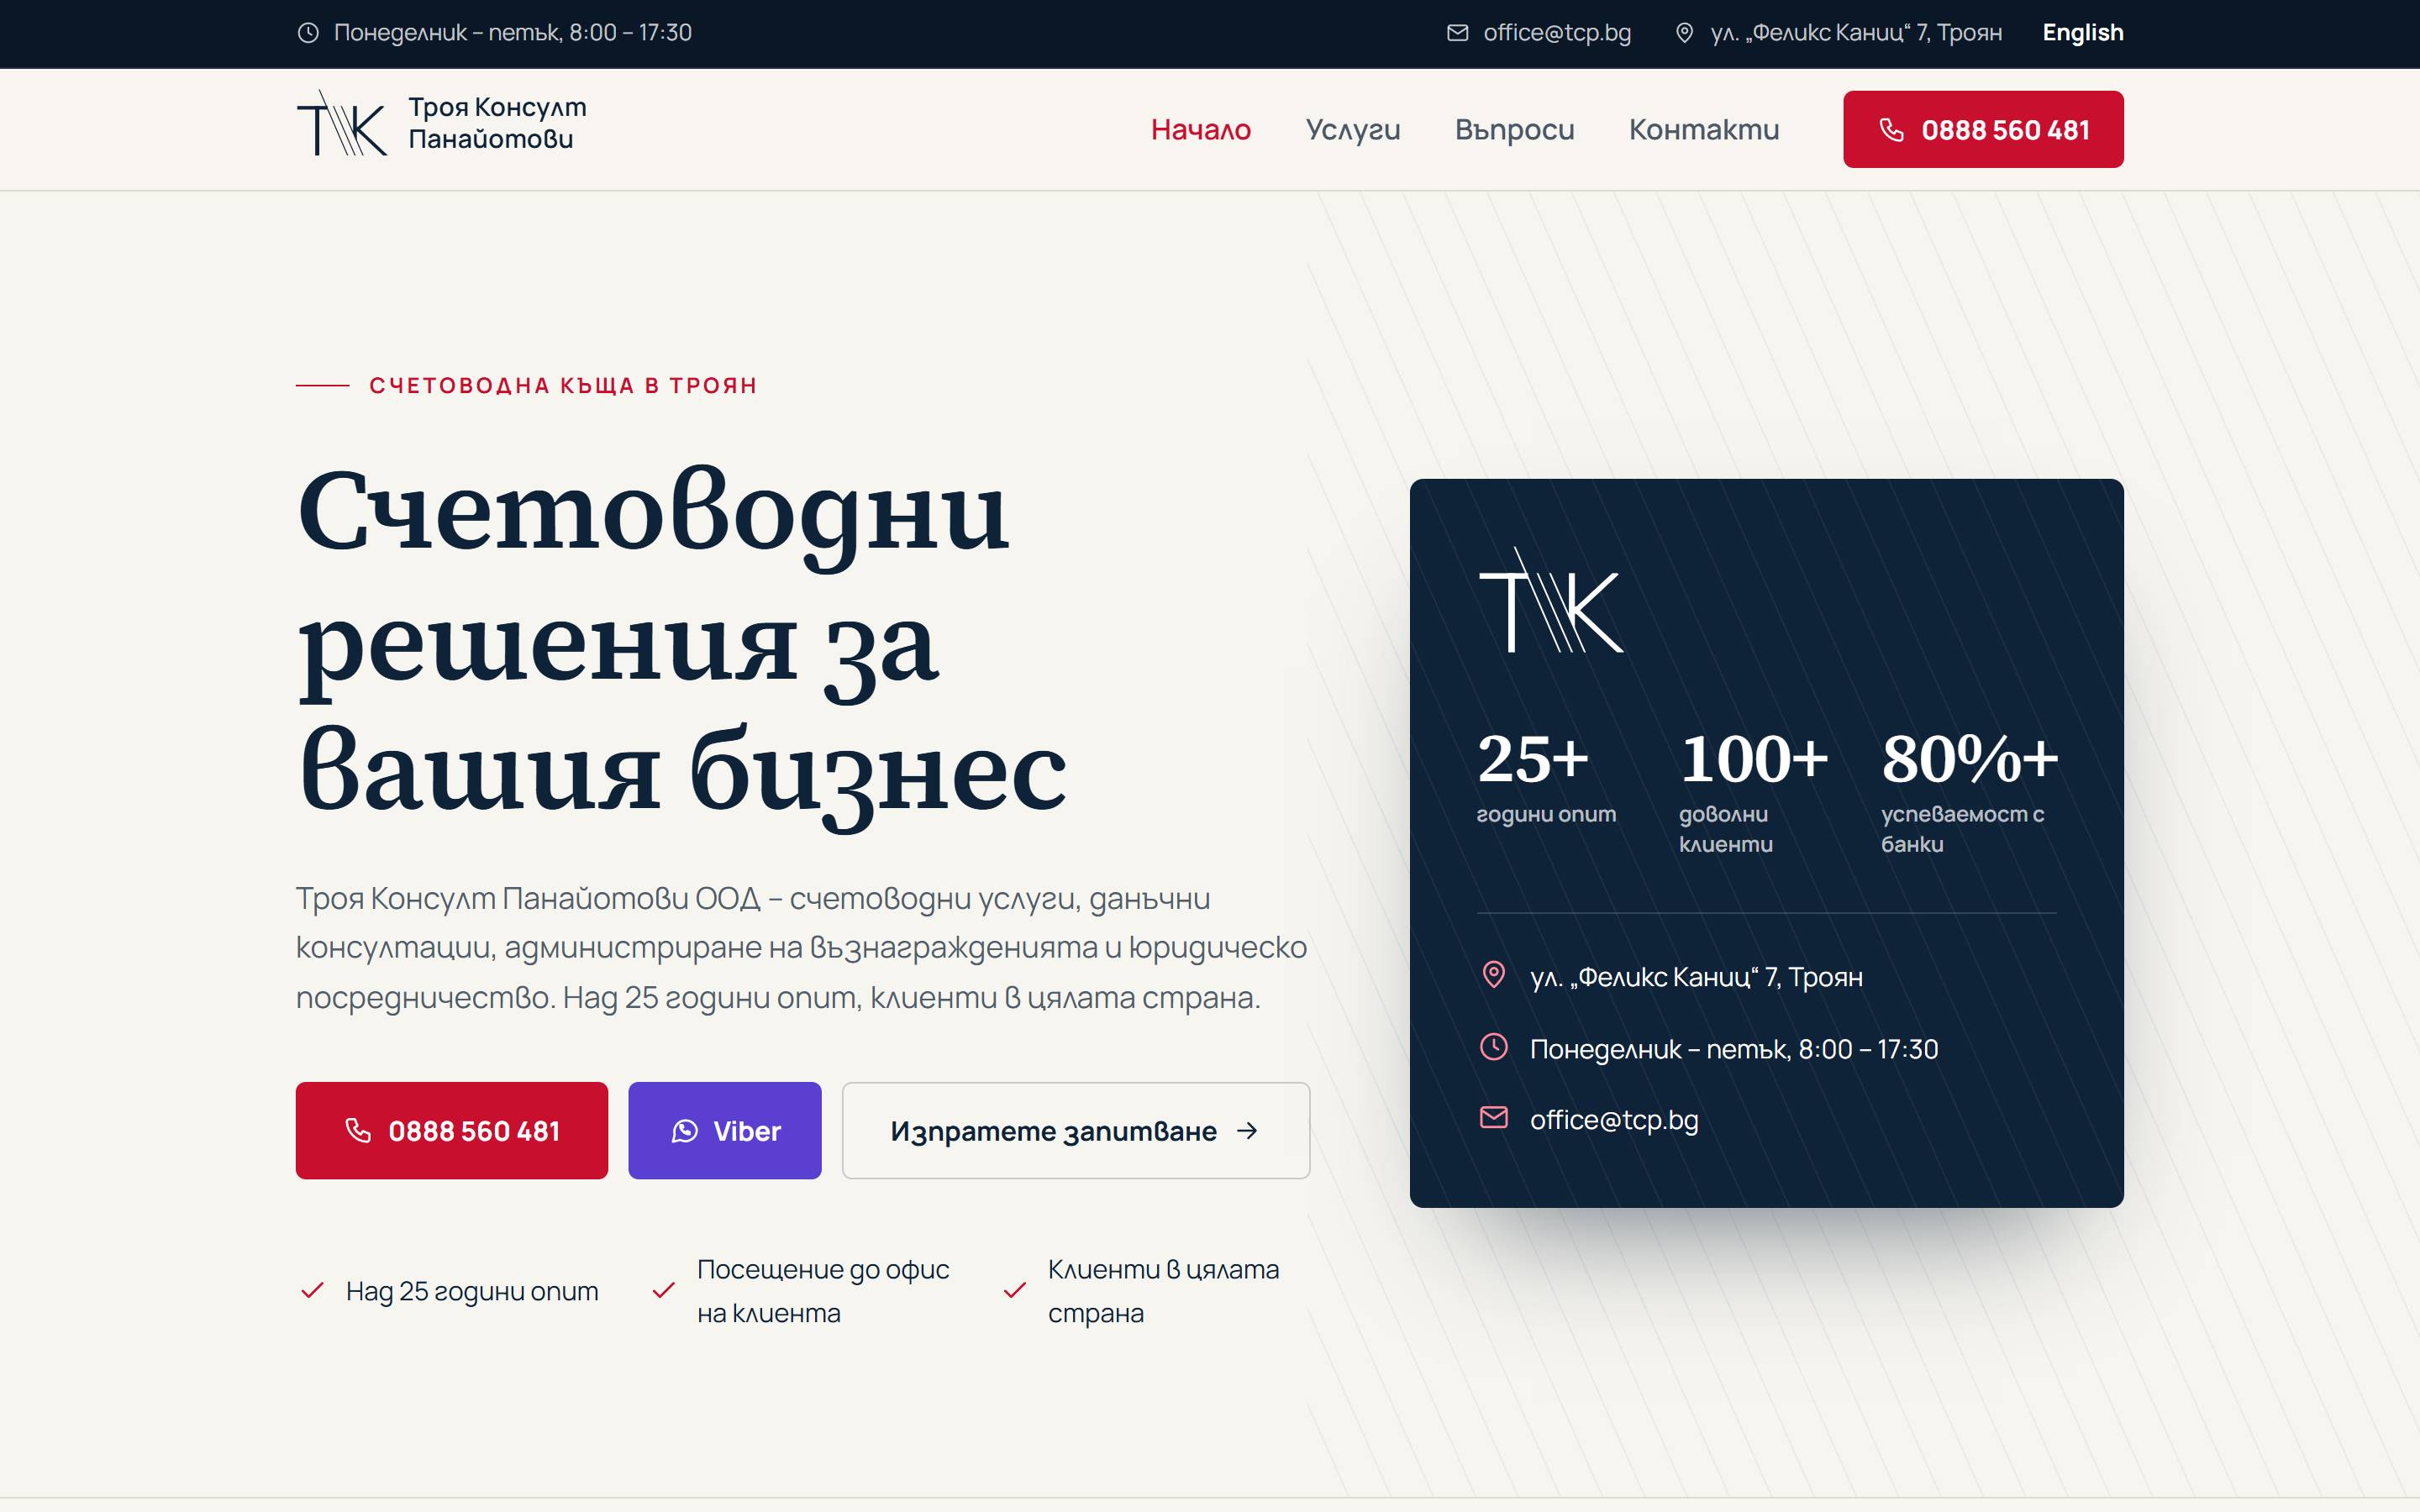Click the Изпратете запитване button
The image size is (2420, 1512).
pyautogui.click(x=1075, y=1130)
